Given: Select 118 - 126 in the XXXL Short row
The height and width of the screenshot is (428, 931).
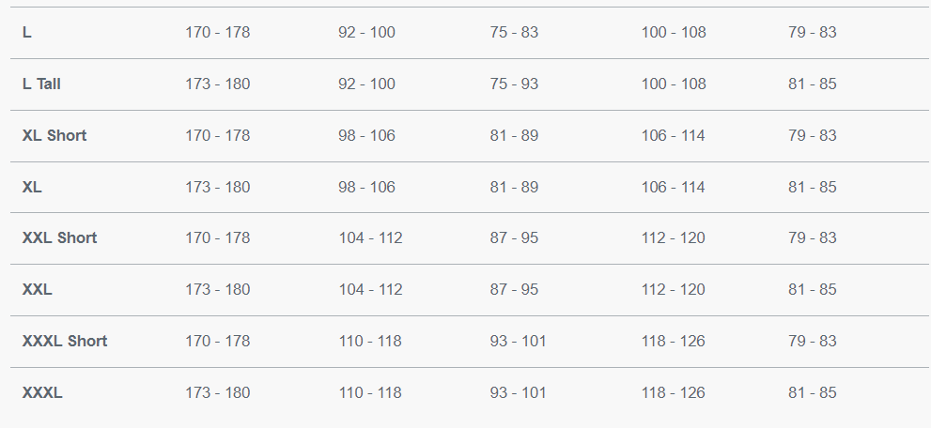Looking at the screenshot, I should click(673, 341).
